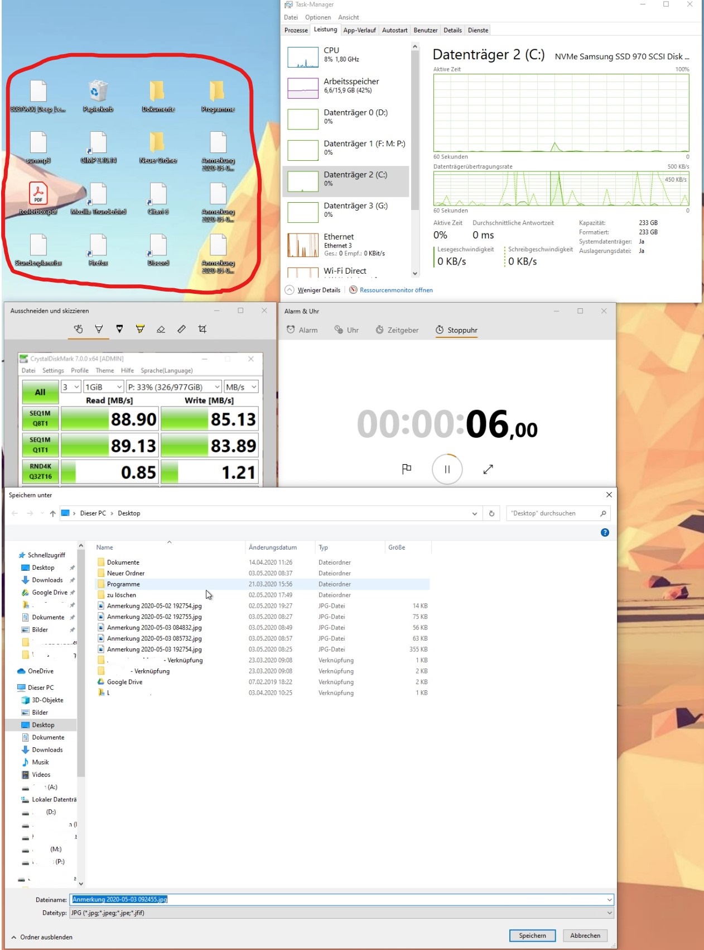The height and width of the screenshot is (950, 704).
Task: Select the yellow highlighter tool
Action: click(140, 330)
